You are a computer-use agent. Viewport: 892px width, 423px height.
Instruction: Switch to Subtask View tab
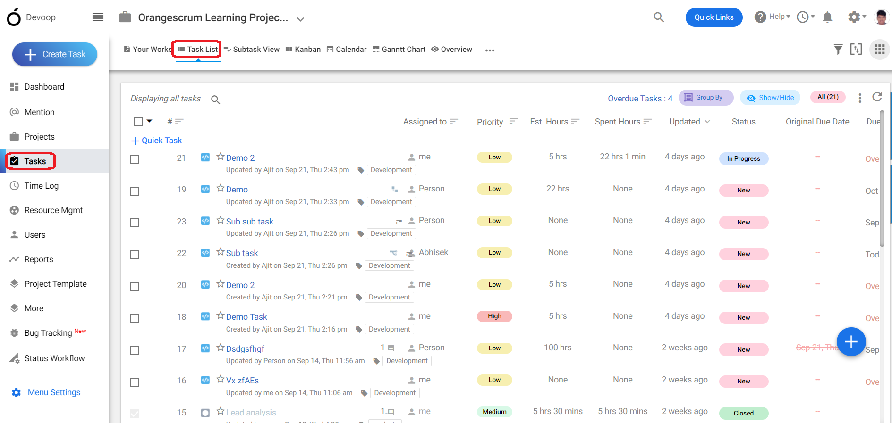point(252,49)
